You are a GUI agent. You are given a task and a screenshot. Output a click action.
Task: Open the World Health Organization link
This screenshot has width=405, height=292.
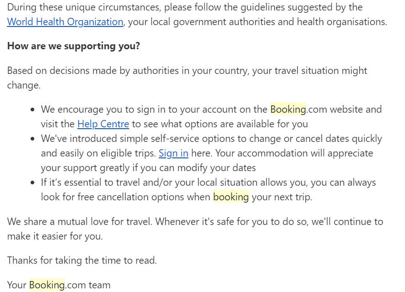click(x=65, y=22)
